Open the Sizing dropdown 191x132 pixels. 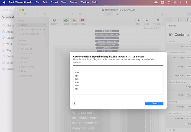click(188, 67)
